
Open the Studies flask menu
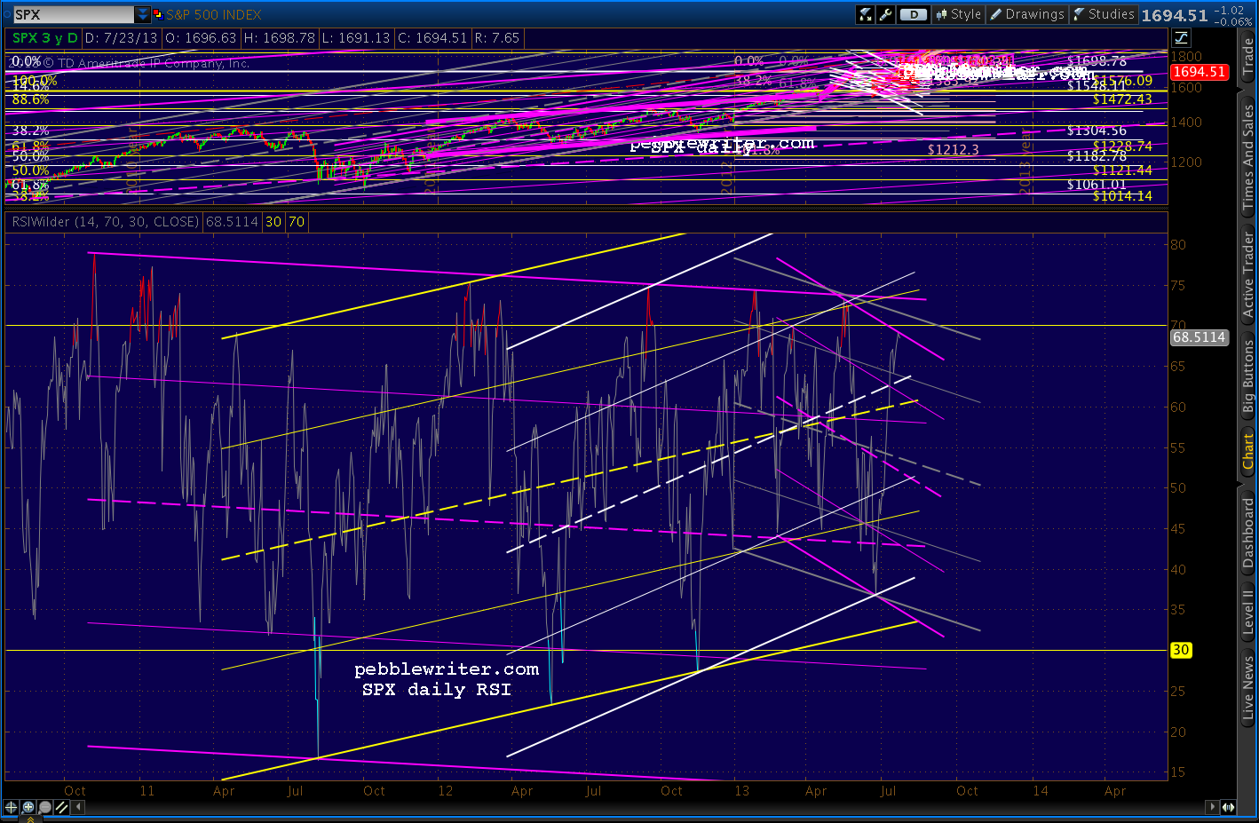1104,14
